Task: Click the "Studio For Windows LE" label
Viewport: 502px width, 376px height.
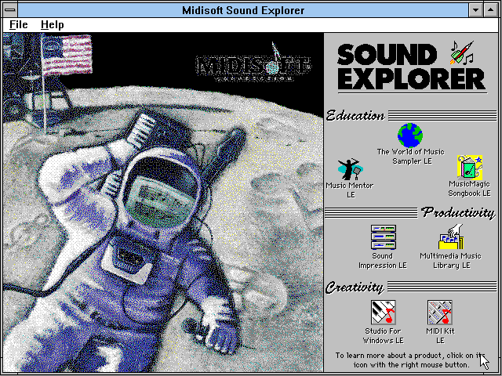Action: [384, 336]
